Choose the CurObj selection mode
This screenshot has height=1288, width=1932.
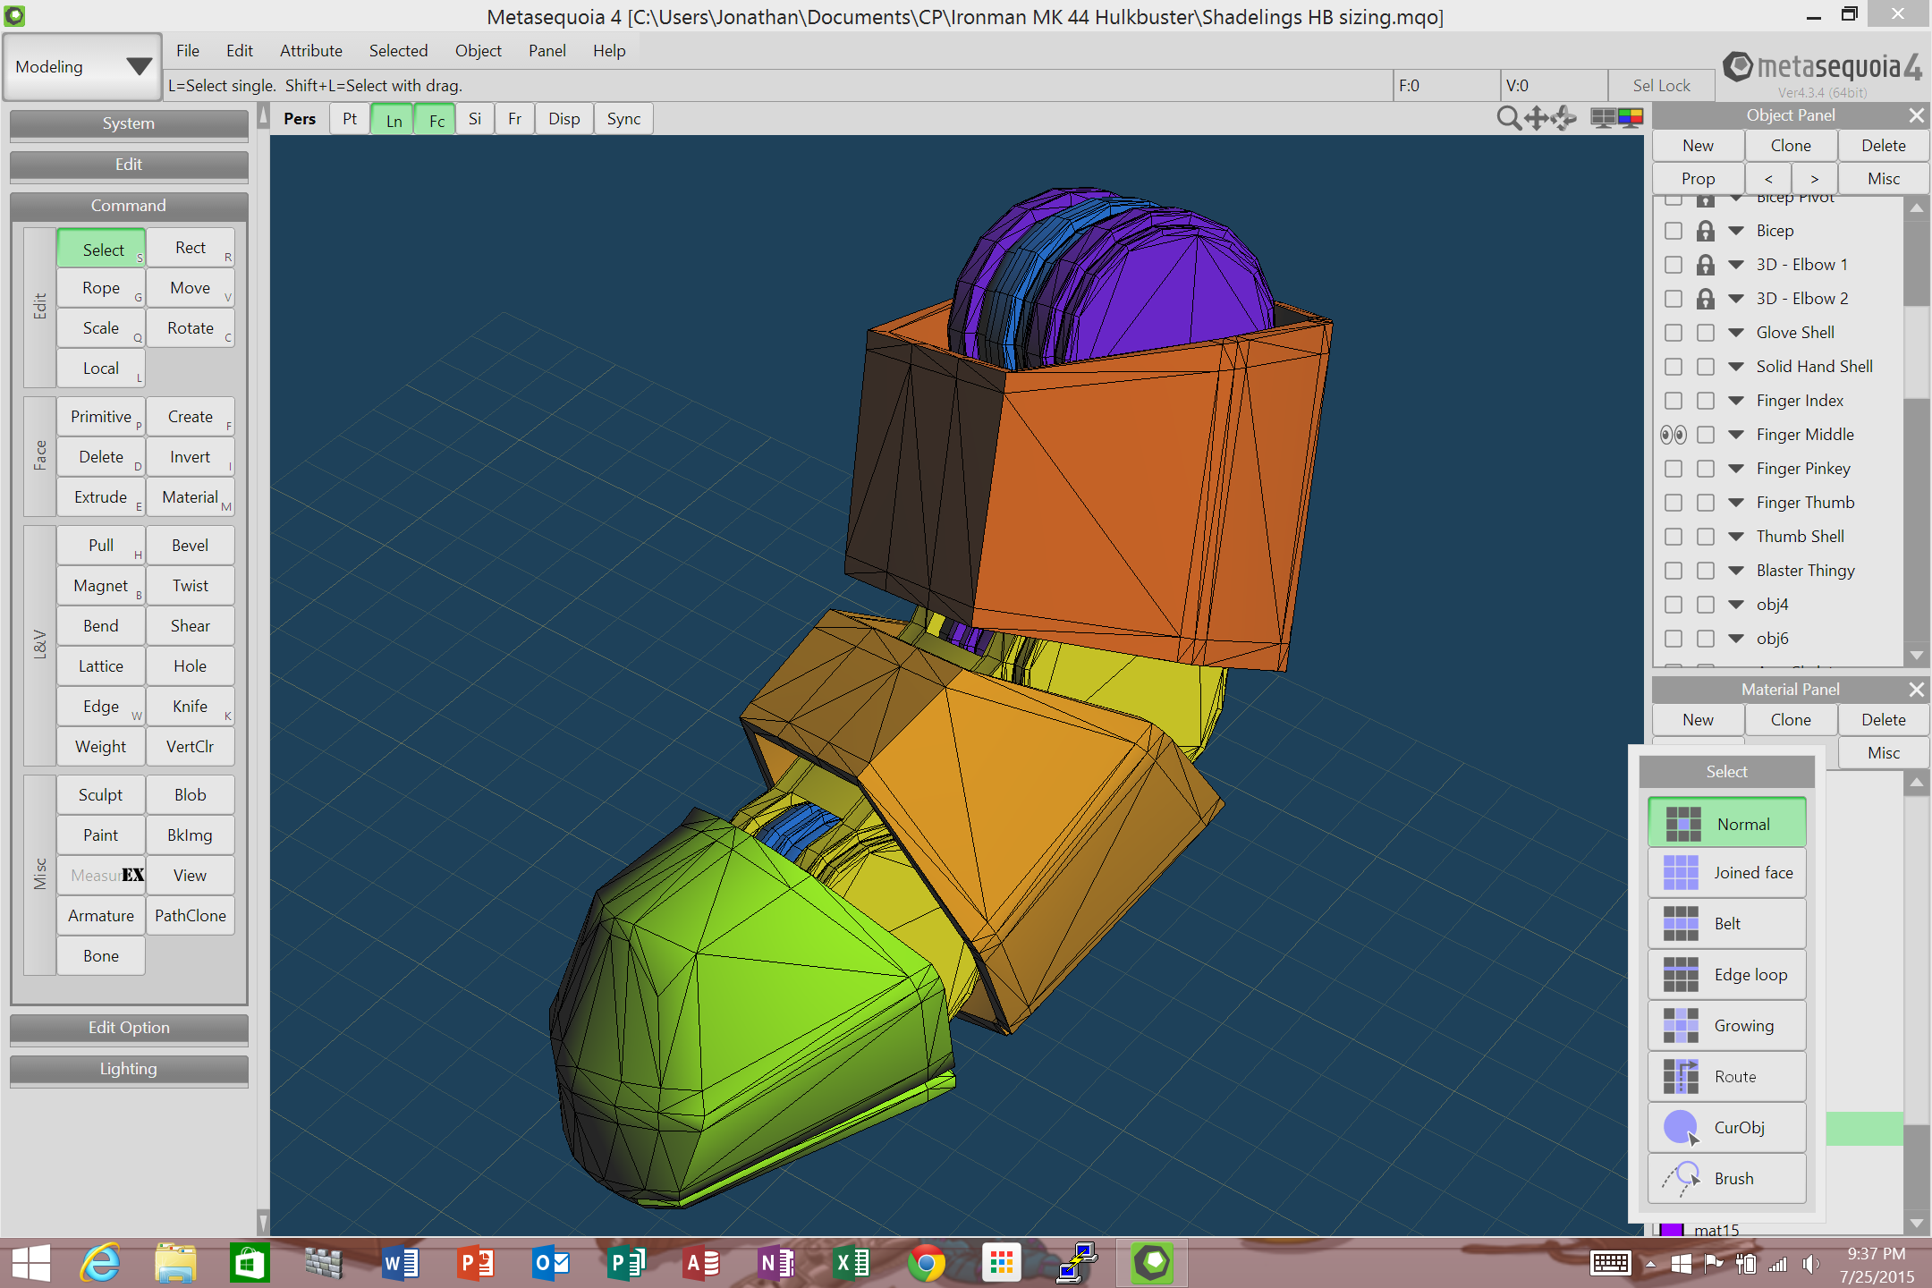pos(1726,1128)
